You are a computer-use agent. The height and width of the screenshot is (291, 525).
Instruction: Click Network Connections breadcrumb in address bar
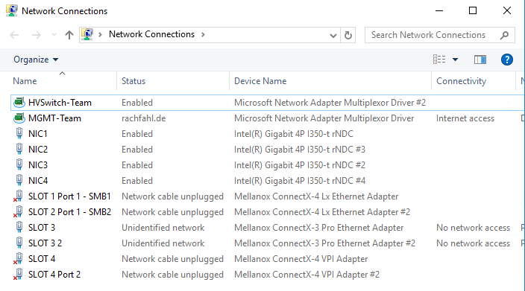pos(151,34)
